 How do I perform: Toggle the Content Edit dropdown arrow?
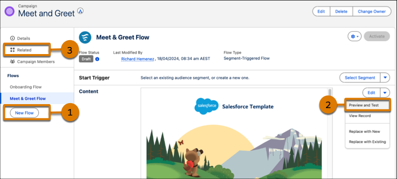point(385,93)
